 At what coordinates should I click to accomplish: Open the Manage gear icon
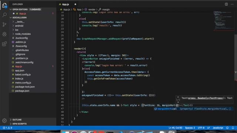point(4,120)
